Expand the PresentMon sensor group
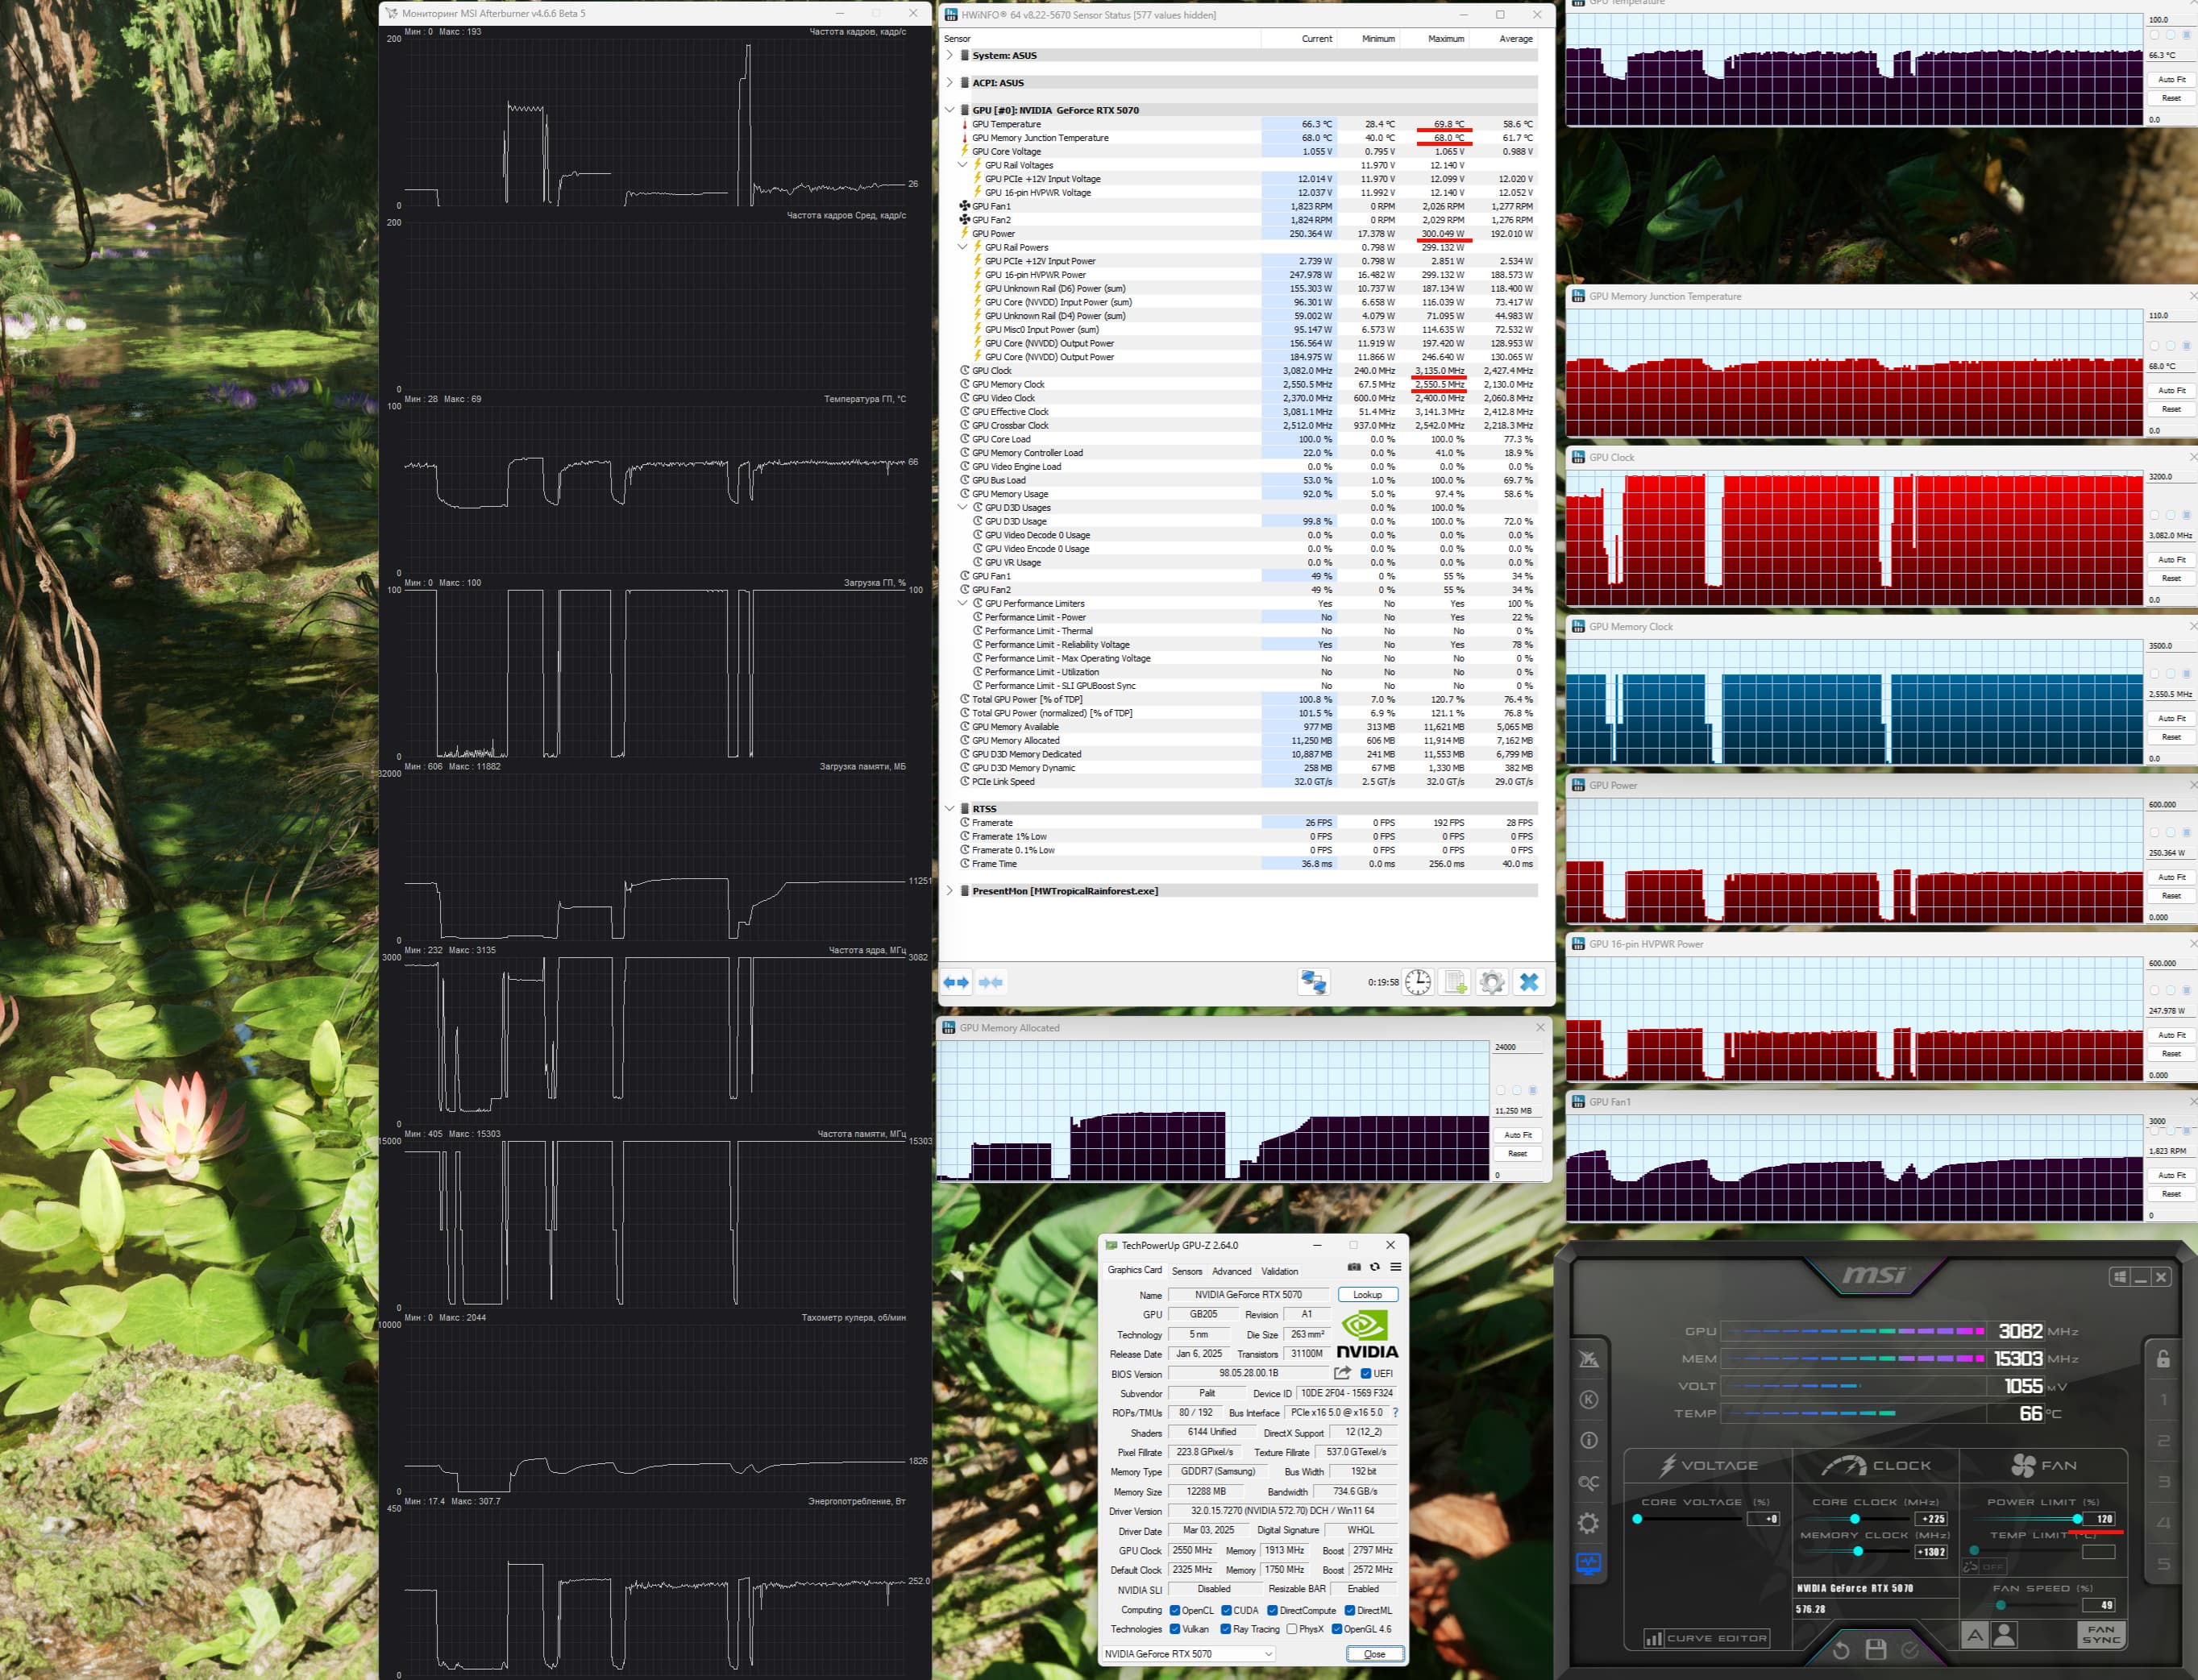Screen dimensions: 2198x1680 point(949,890)
